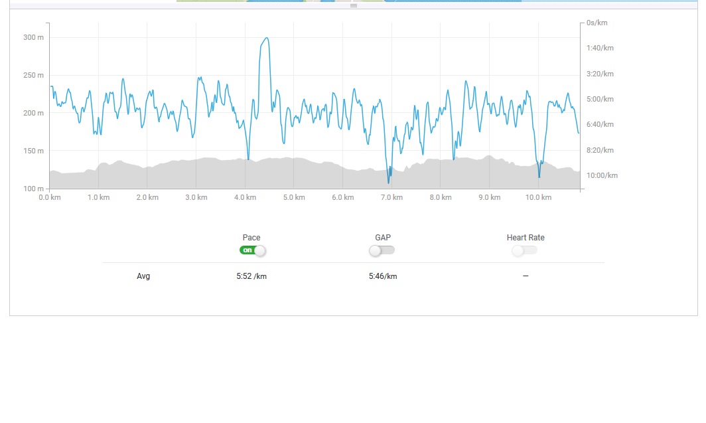
Task: Click the 300 m elevation axis label
Action: tap(33, 37)
